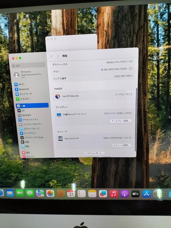
Task: Select エネルギー in the sidebar
Action: tap(23, 99)
